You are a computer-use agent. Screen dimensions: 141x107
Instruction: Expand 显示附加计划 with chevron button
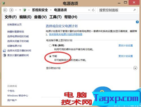click(135, 68)
